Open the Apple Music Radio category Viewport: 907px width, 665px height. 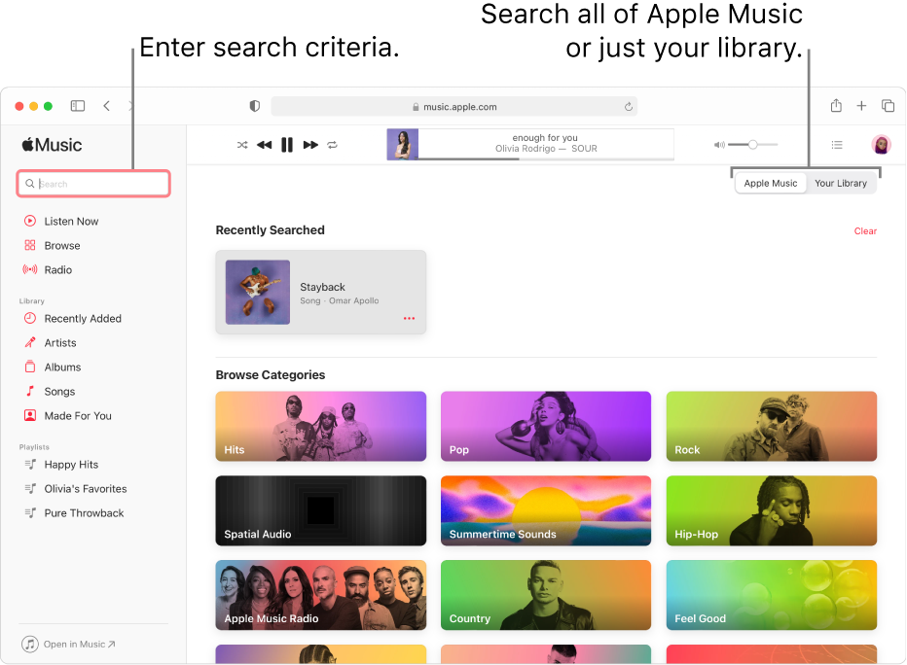click(x=321, y=595)
